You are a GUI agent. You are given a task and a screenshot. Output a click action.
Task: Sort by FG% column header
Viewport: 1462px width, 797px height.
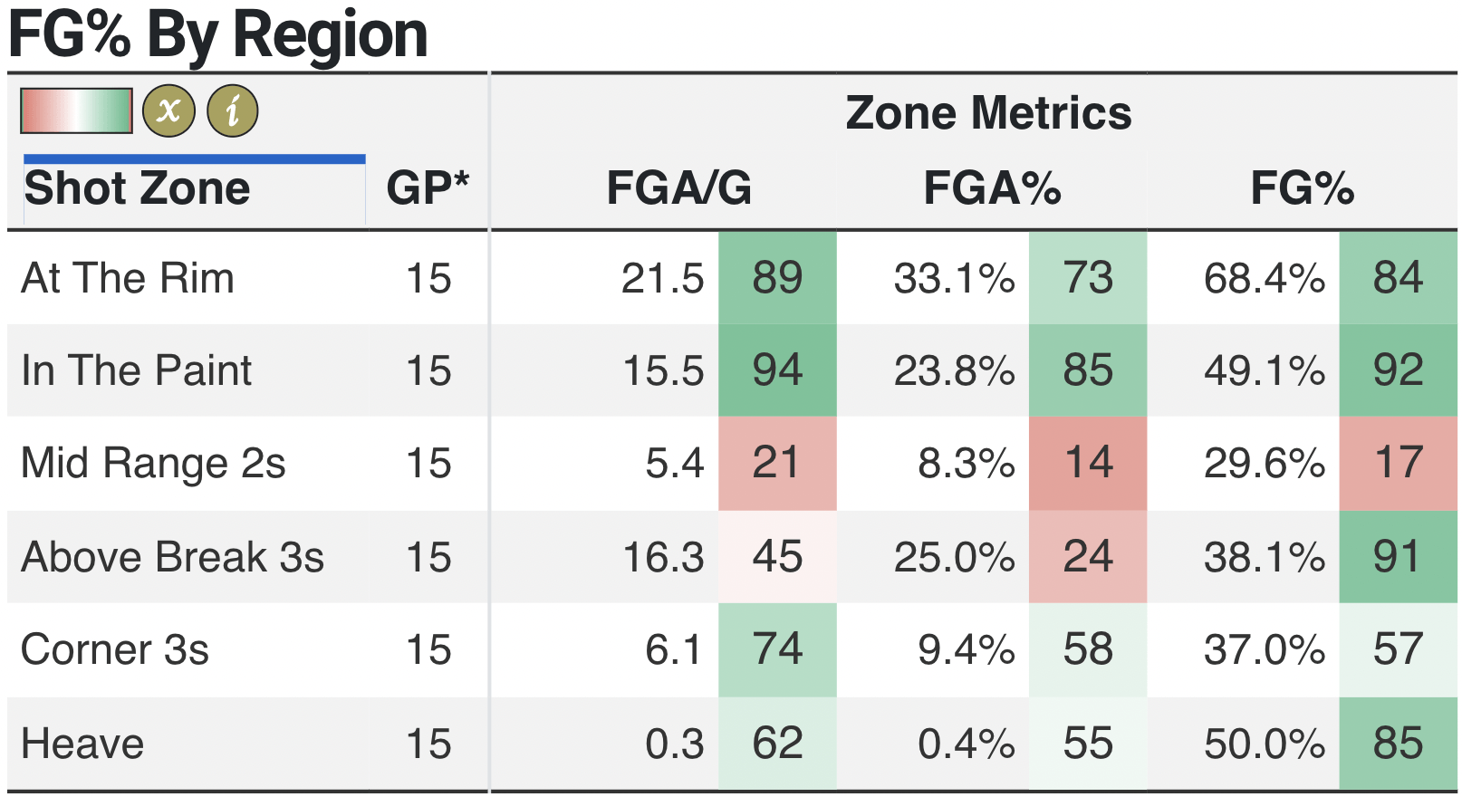point(1302,188)
